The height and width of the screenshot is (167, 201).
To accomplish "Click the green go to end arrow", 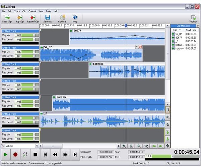I will tap(161, 146).
